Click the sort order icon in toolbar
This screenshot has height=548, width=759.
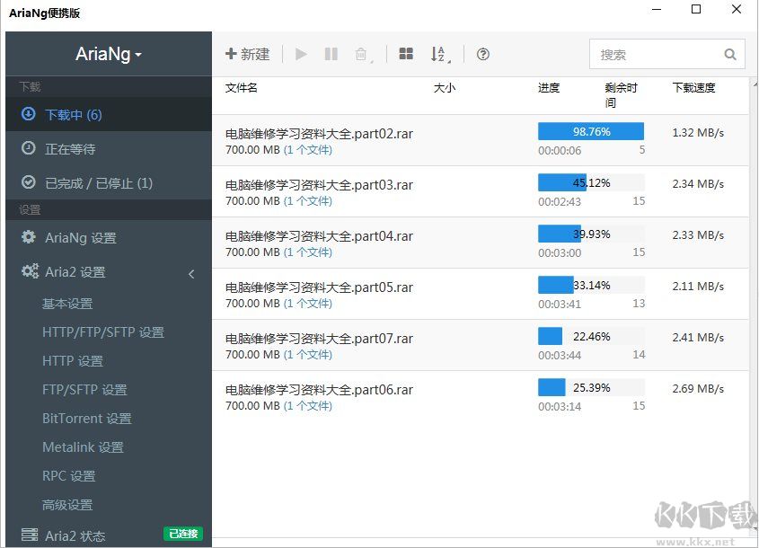click(440, 54)
